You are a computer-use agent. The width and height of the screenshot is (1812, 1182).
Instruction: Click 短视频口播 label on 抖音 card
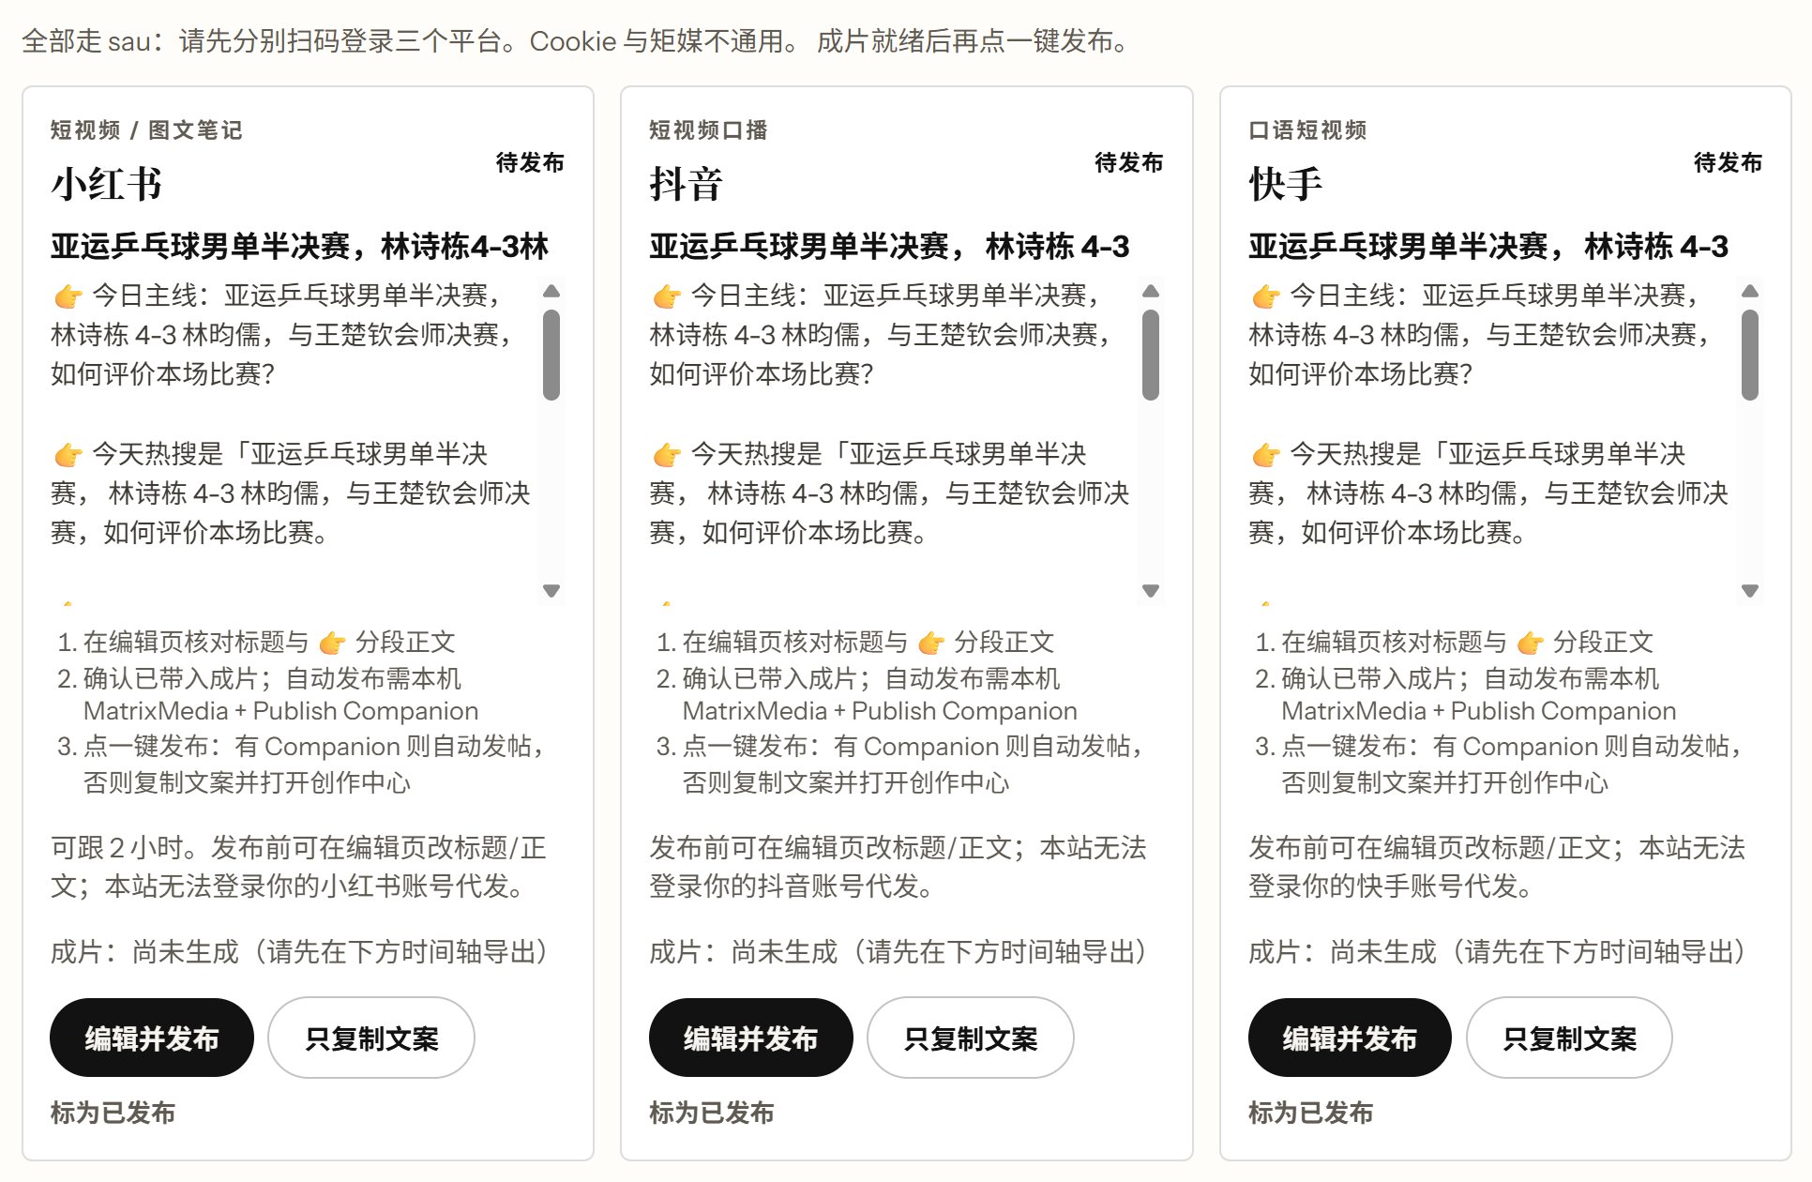pos(708,129)
